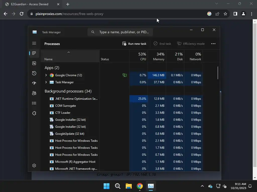
Task: Select the Processes page icon in sidebar
Action: click(34, 53)
